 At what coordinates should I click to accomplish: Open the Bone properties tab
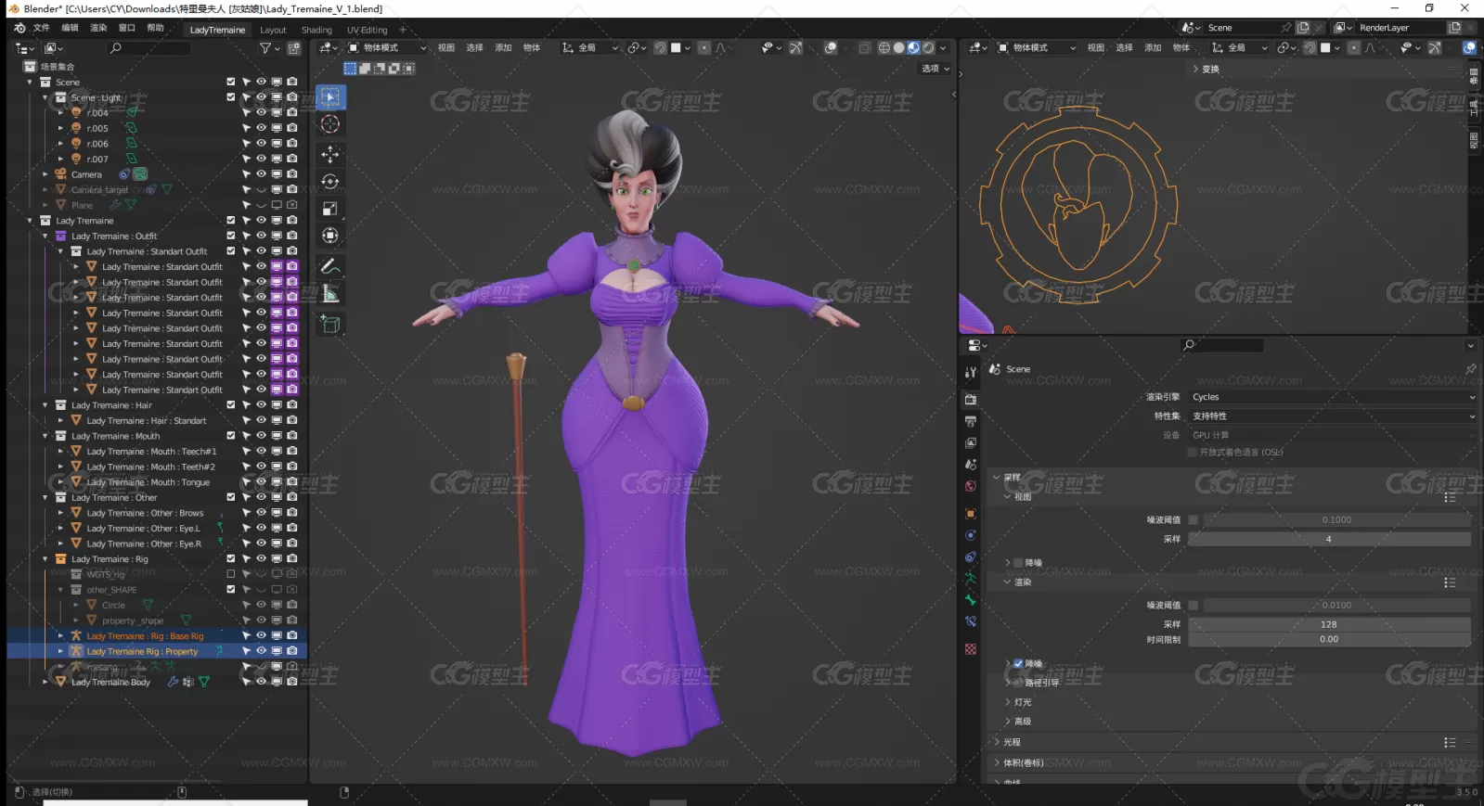(971, 600)
